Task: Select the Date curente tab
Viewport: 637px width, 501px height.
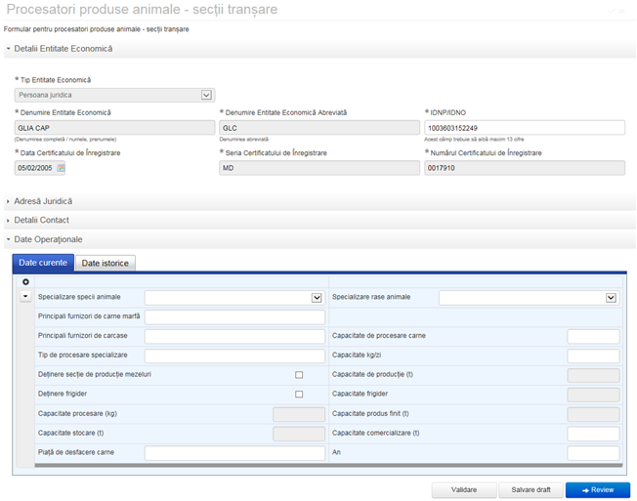Action: point(43,263)
